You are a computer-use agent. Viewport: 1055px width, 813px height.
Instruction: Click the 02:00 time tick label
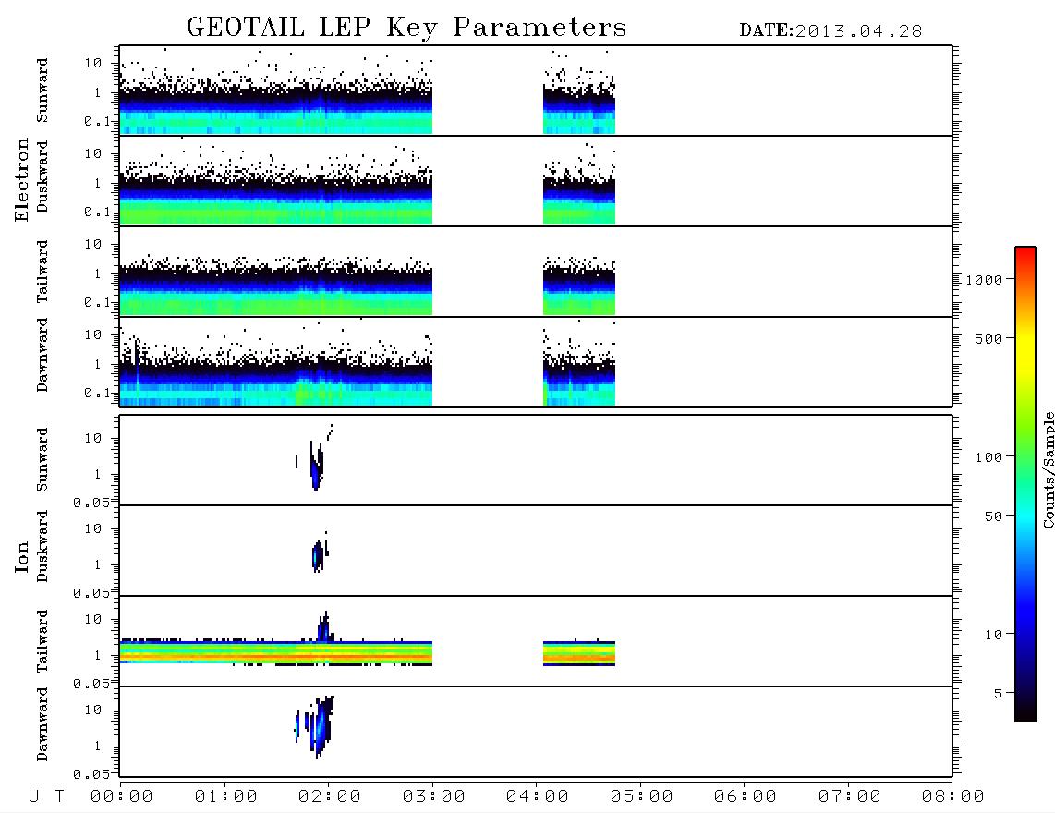click(x=330, y=797)
